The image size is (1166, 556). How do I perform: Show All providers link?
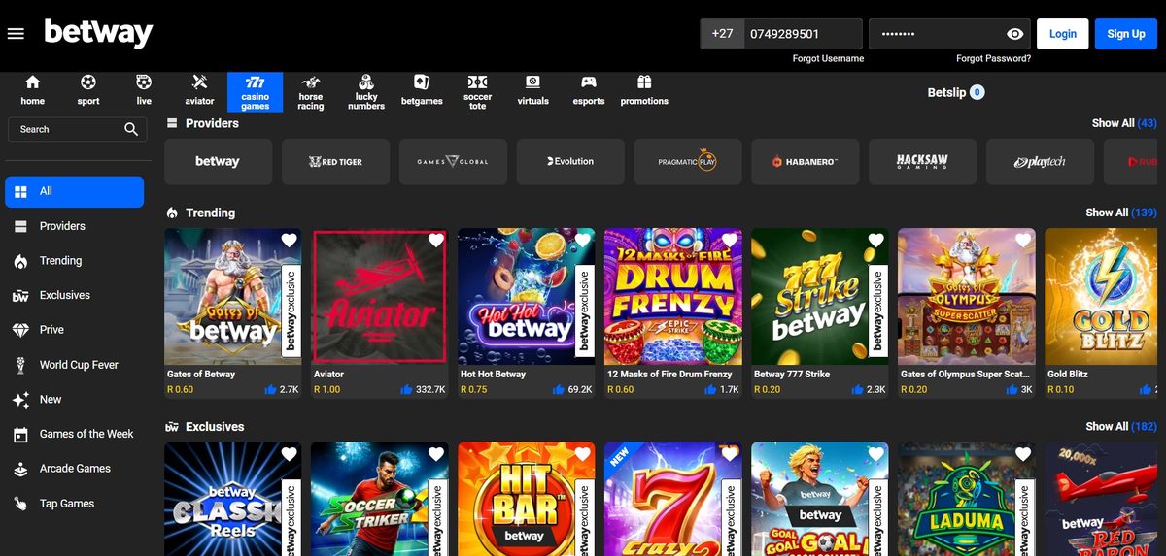1123,123
